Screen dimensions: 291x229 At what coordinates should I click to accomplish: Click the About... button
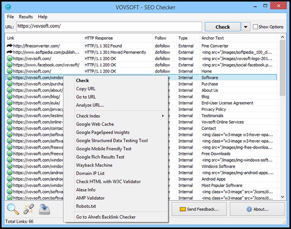pyautogui.click(x=257, y=209)
